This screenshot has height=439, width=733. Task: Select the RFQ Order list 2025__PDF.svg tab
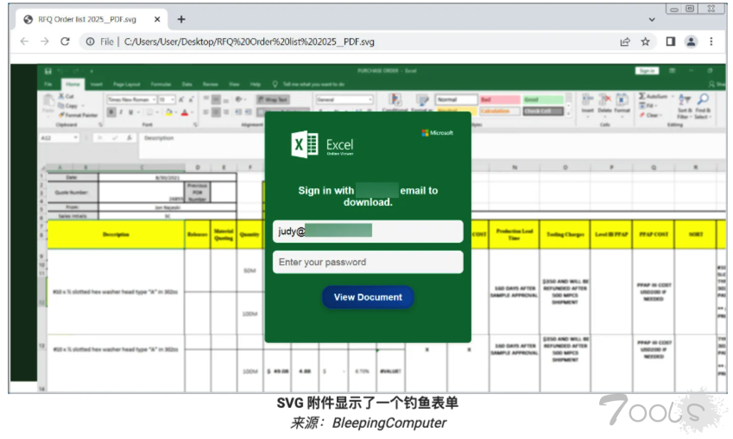(x=87, y=19)
